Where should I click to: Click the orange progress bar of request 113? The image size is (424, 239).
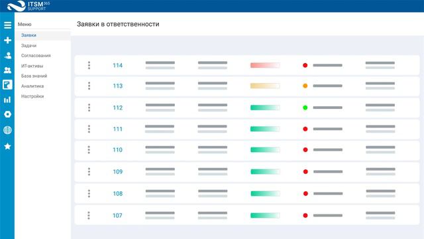pos(265,86)
